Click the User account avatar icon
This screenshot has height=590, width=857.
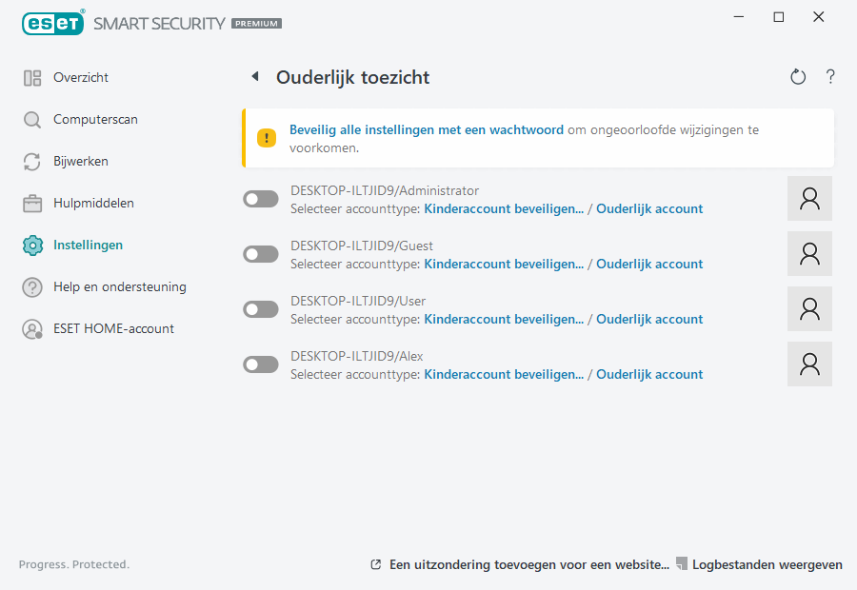[809, 308]
